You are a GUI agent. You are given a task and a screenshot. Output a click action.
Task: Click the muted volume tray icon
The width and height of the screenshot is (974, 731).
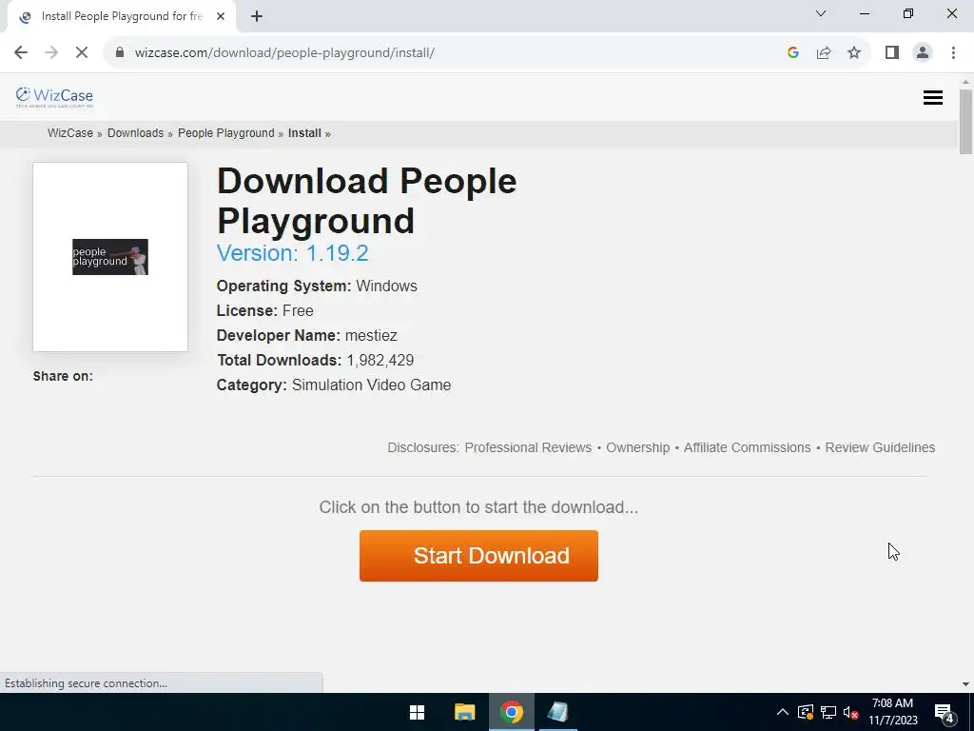(851, 712)
